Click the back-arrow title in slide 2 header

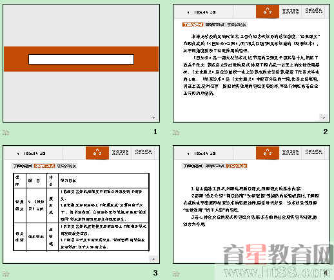tap(201, 12)
